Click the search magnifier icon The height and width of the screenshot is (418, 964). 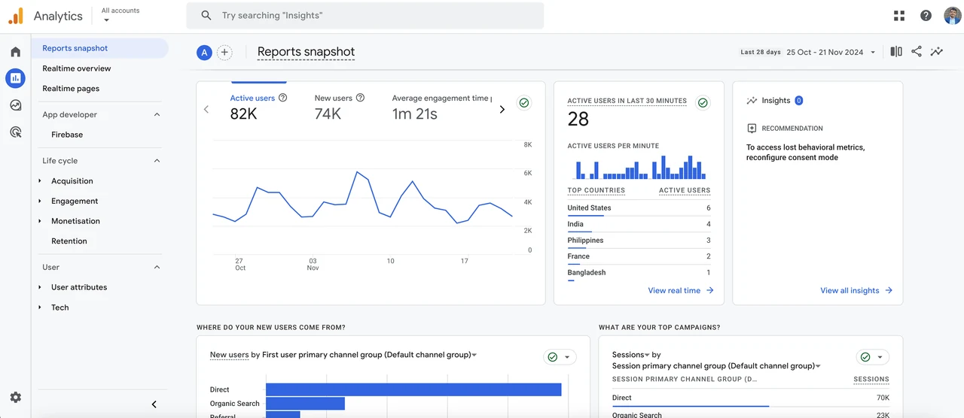(x=206, y=15)
